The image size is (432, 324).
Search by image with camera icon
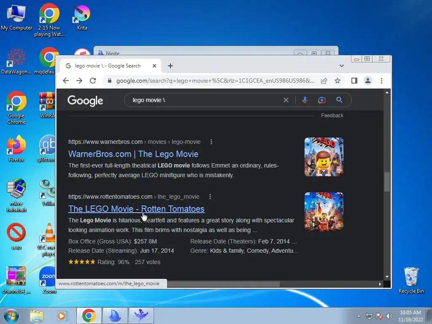point(322,100)
